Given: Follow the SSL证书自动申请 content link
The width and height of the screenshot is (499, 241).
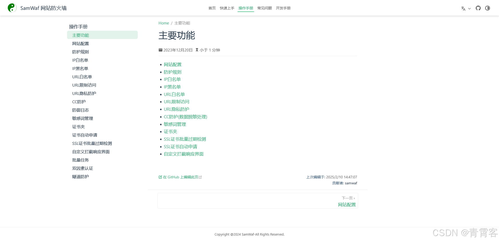Looking at the screenshot, I should [x=180, y=147].
